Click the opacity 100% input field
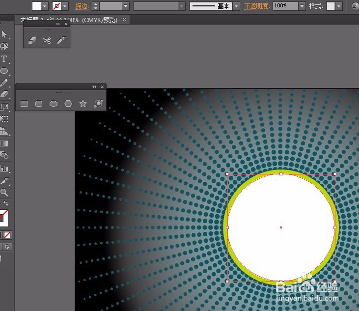The height and width of the screenshot is (311, 359). (285, 6)
